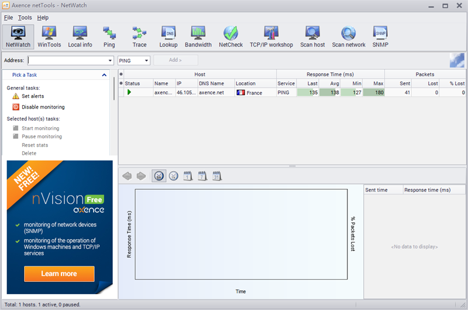Click the green running status arrow
Screen dimensions: 468x310
[x=129, y=92]
